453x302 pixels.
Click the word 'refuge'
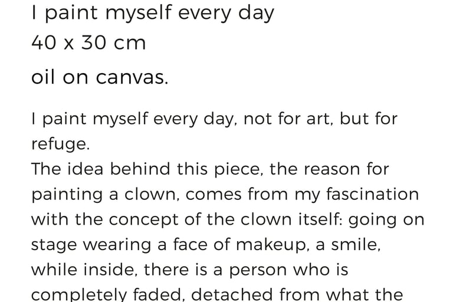point(58,145)
